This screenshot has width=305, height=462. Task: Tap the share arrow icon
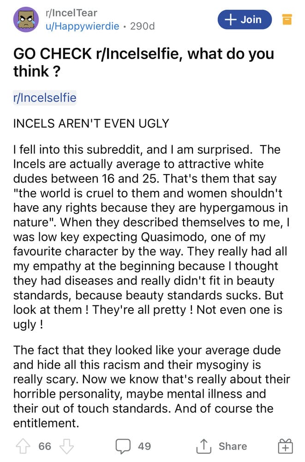[203, 446]
